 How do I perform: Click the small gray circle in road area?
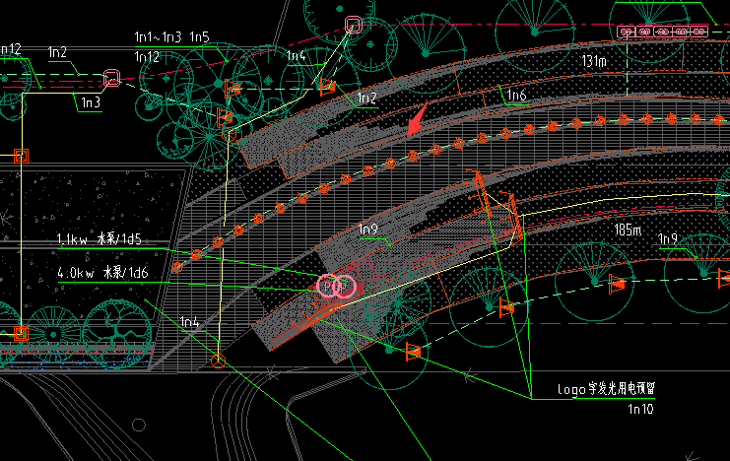(138, 425)
